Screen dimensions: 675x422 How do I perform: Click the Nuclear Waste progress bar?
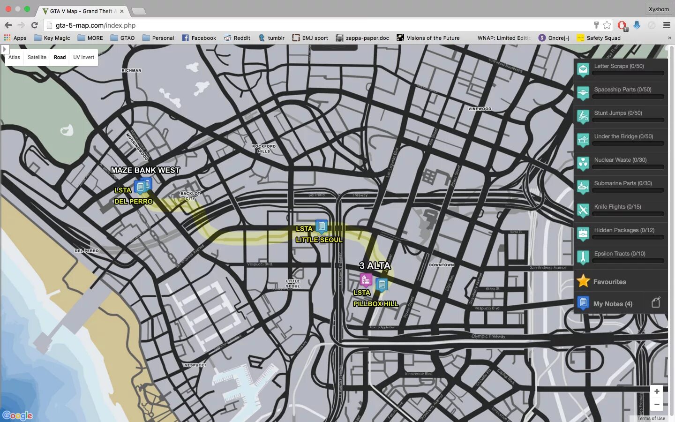628,167
